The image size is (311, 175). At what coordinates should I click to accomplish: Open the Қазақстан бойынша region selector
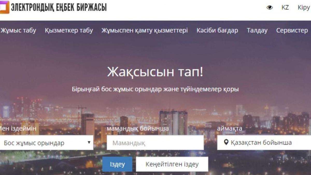point(264,143)
